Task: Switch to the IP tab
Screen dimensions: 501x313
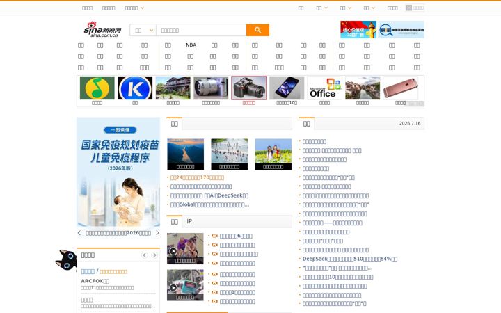Action: tap(189, 221)
